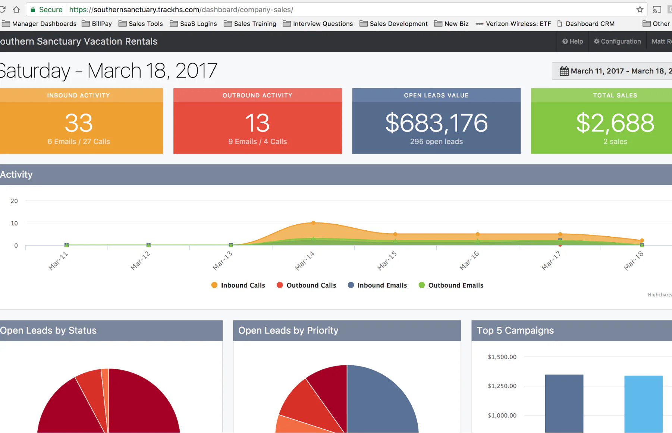Click the green Secure padlock icon
The image size is (672, 433).
33,10
